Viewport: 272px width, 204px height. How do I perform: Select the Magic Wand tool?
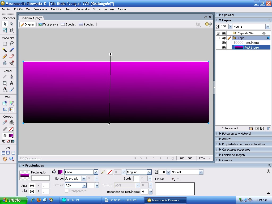click(5, 50)
